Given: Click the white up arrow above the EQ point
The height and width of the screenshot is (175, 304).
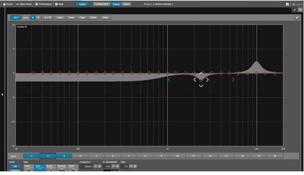Looking at the screenshot, I should 201,74.
